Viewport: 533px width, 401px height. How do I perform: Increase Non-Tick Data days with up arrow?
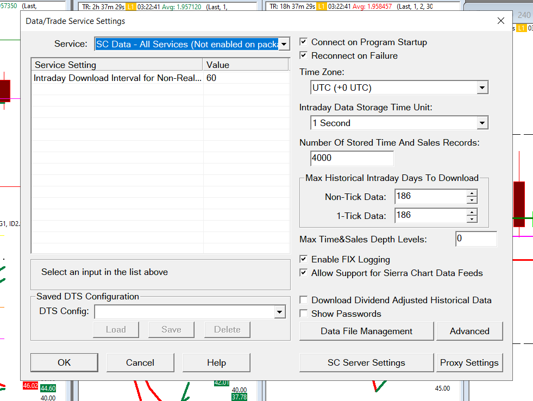click(472, 193)
